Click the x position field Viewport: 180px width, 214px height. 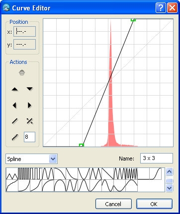click(x=24, y=31)
